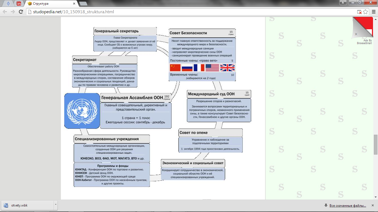
Task: Click the 192 страны counter
Action: [167, 97]
